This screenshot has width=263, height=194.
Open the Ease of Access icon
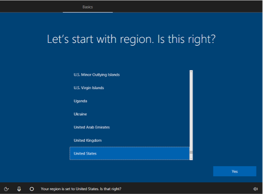point(7,189)
